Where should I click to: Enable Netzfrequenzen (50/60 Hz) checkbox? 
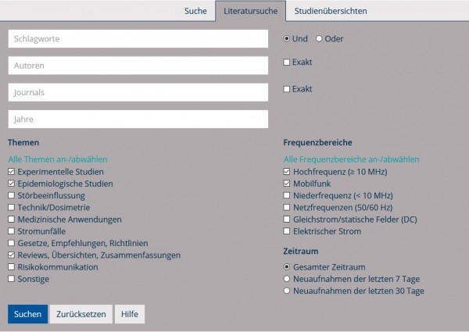click(287, 207)
